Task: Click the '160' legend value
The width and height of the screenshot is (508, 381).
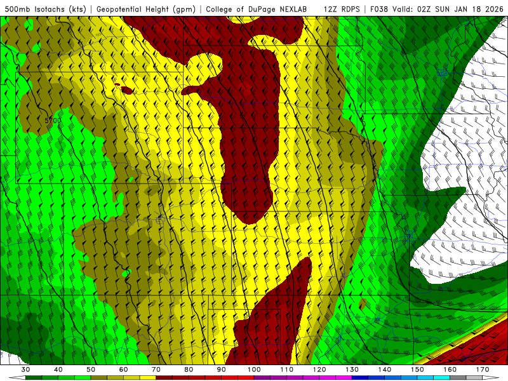Action: [x=450, y=370]
